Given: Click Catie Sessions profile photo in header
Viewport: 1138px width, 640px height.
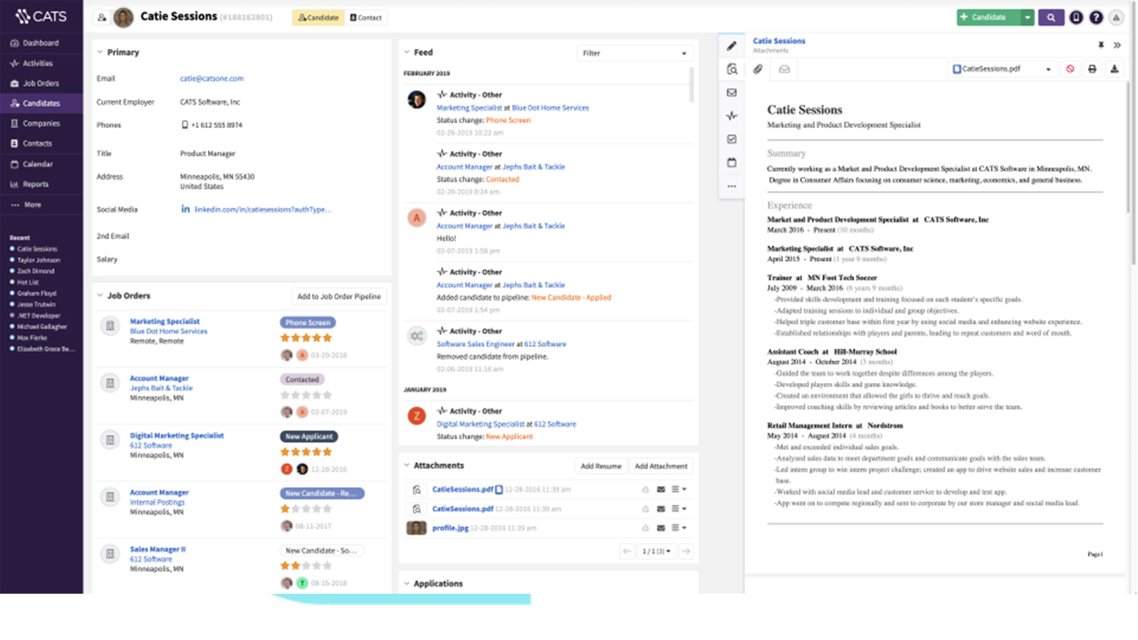Looking at the screenshot, I should (x=123, y=17).
